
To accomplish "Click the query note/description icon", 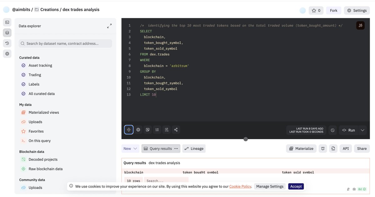I will pyautogui.click(x=147, y=130).
